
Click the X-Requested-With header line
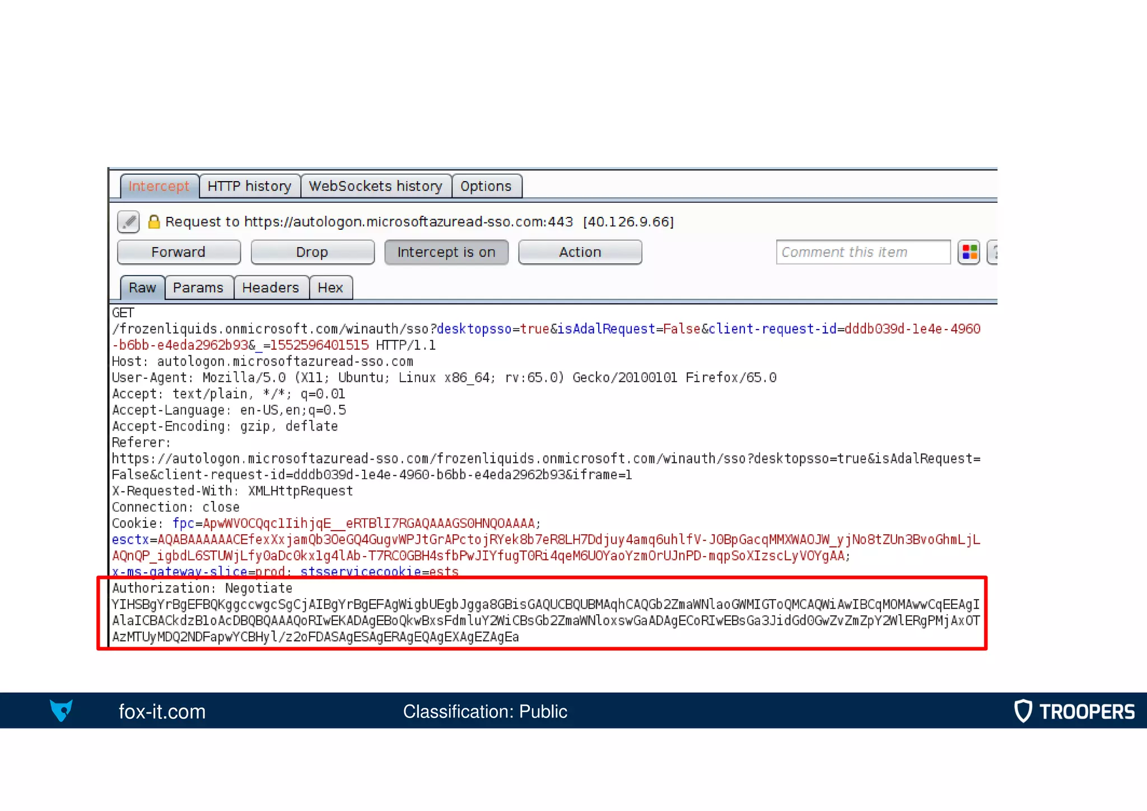tap(232, 491)
